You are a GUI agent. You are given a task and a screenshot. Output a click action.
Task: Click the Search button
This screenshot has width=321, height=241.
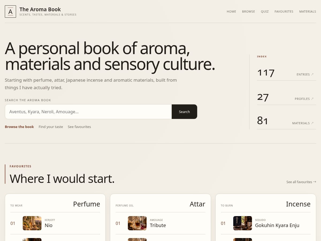[184, 112]
